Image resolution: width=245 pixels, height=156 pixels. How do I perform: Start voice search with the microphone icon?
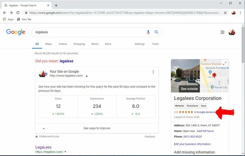148,32
